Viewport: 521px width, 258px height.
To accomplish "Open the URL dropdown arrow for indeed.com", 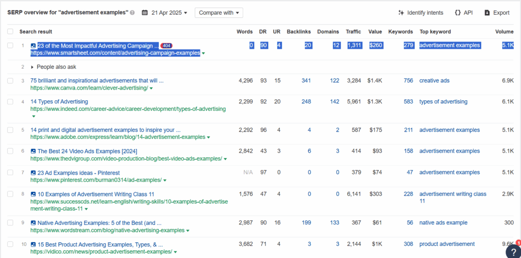I will click(x=33, y=117).
